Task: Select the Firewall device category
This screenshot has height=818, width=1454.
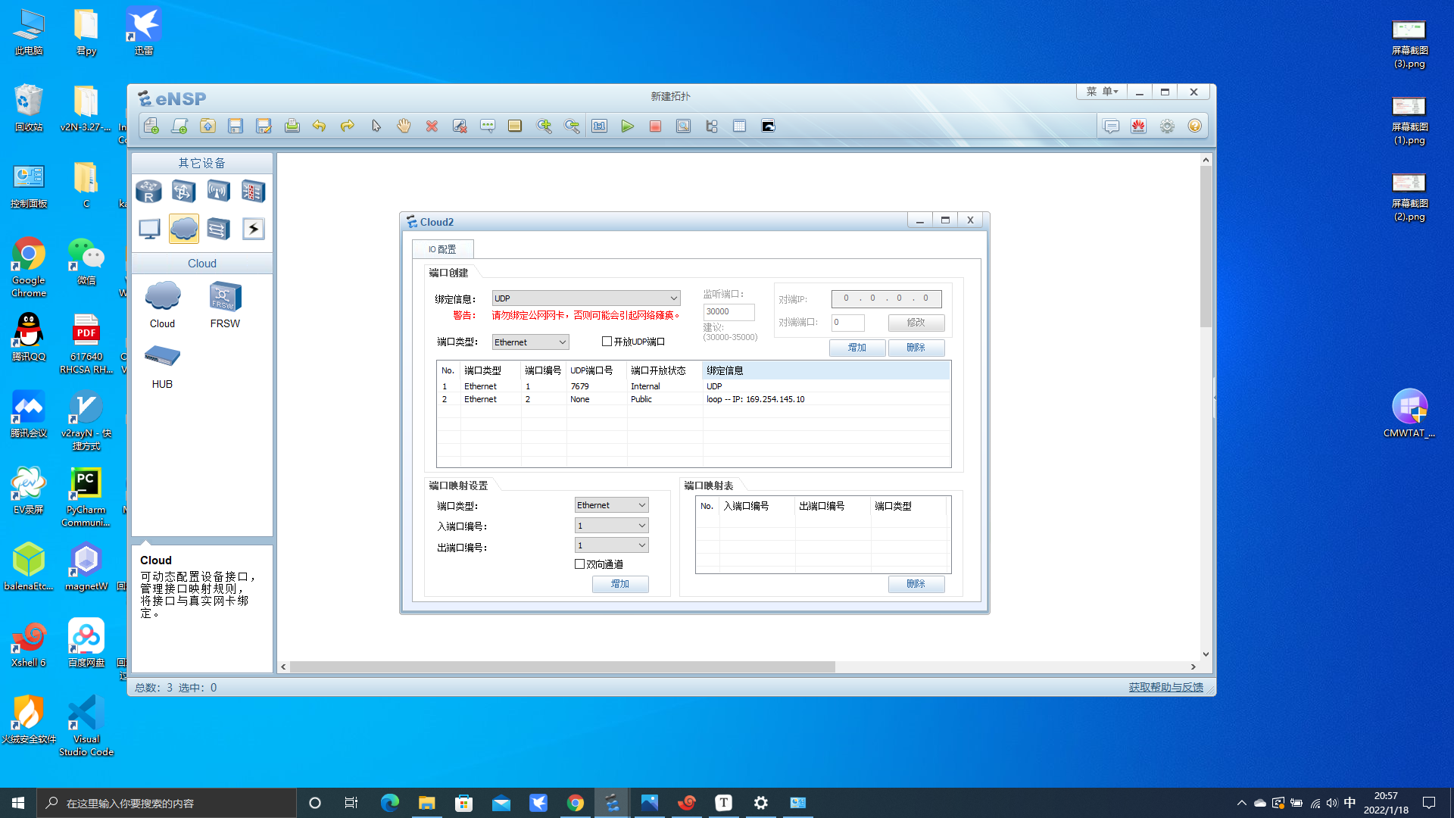Action: pos(253,192)
